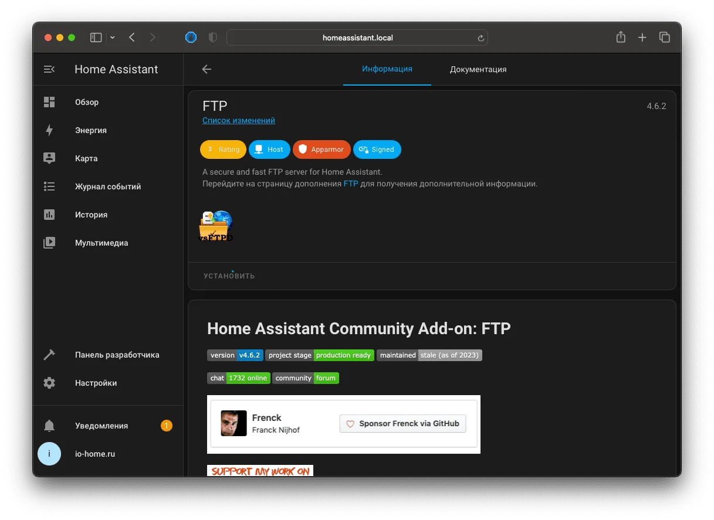The width and height of the screenshot is (714, 520).
Task: Open the Энергия menu item
Action: pos(108,130)
